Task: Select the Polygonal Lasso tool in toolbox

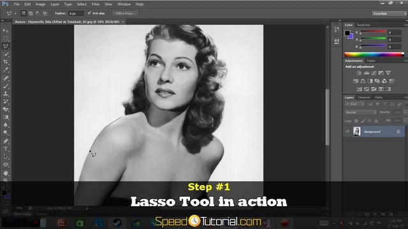Action: pos(6,46)
